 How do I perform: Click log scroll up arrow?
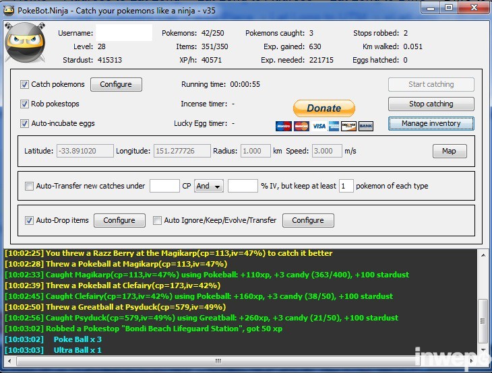483,255
